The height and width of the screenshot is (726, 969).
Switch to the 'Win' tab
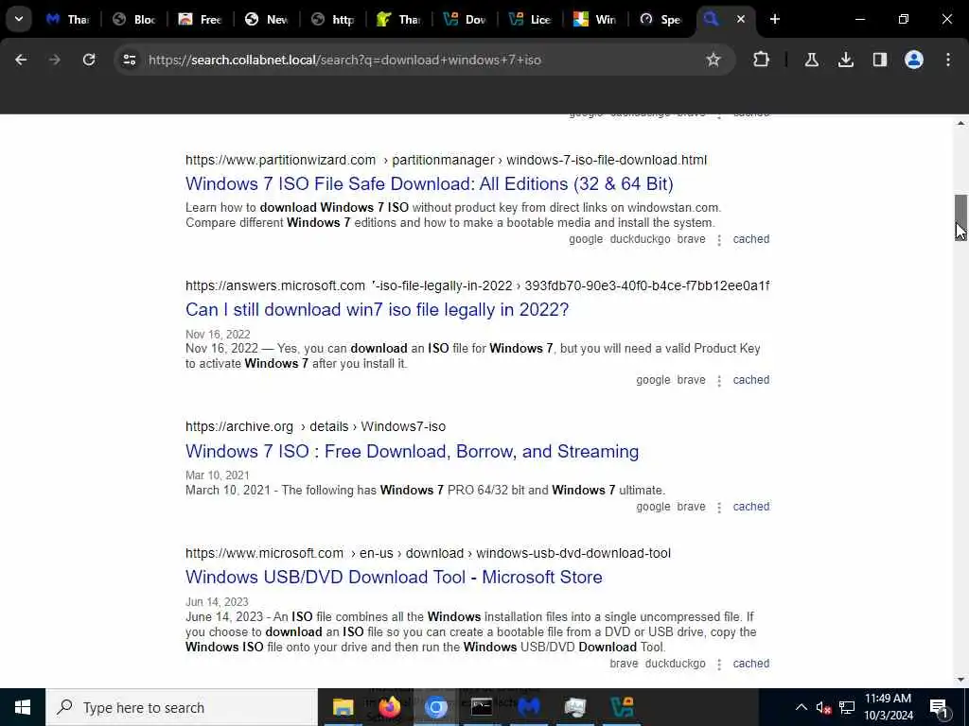[596, 19]
